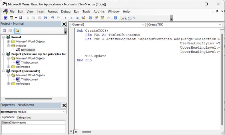The image size is (225, 135).
Task: Click the Sub CreateTOC() code line
Action: point(93,31)
